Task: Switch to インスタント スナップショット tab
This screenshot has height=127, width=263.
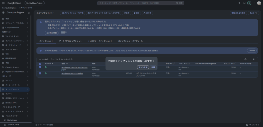Action: [100, 41]
